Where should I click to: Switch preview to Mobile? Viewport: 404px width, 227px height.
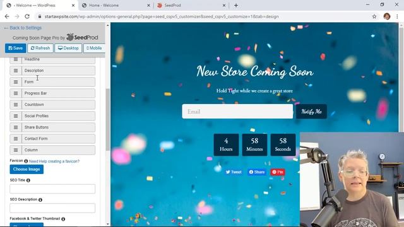(94, 48)
